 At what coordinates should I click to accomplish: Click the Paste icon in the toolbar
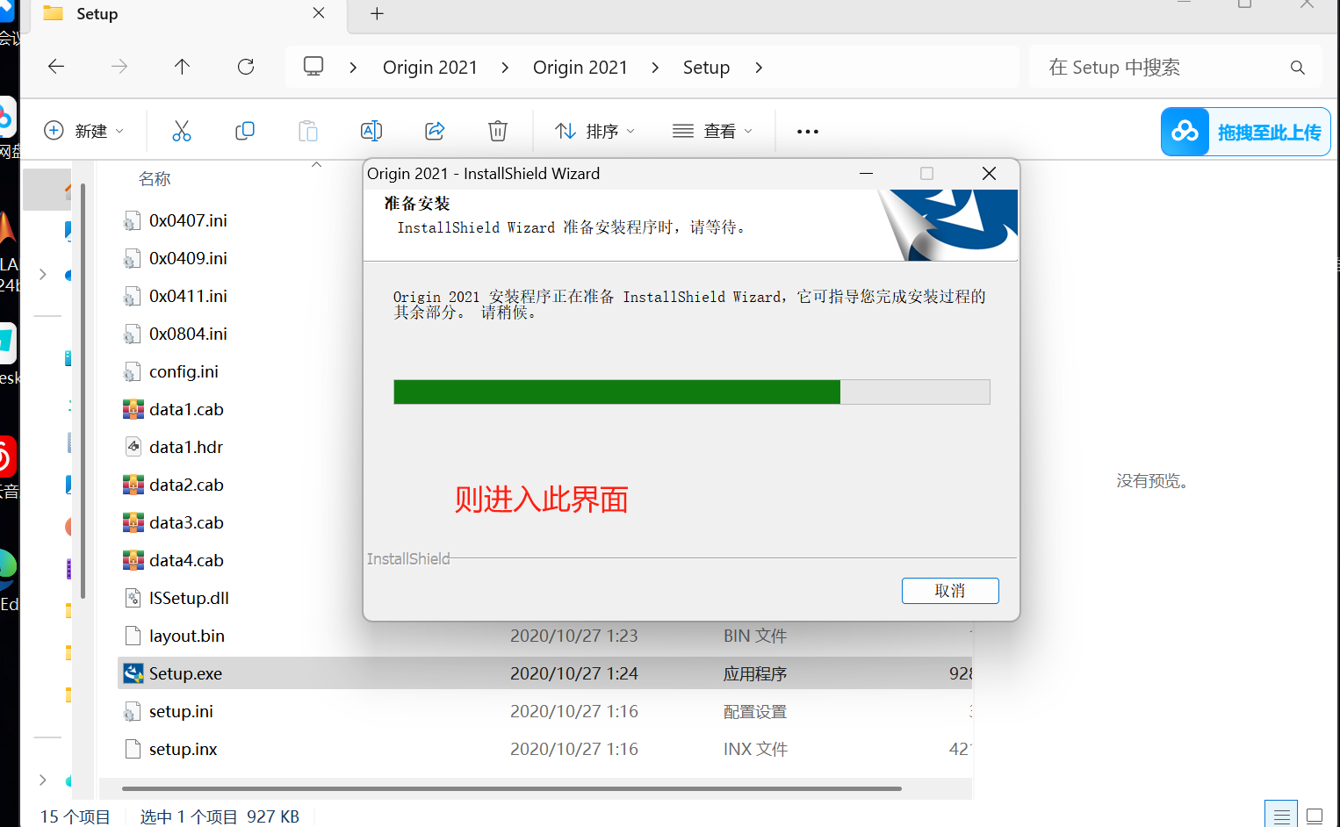[308, 130]
